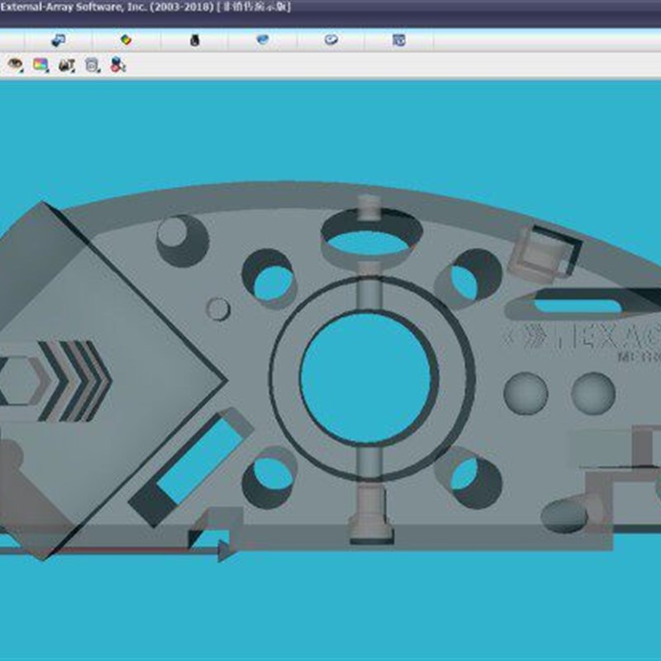Expand dropdown arrow on gray screen-capture icon
This screenshot has height=661, width=661.
click(x=98, y=71)
